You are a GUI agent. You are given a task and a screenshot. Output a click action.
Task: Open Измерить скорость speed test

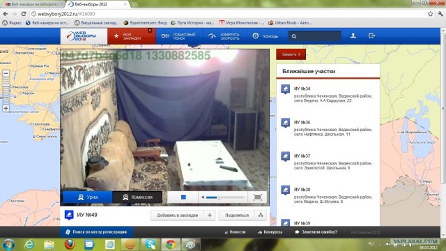(224, 36)
